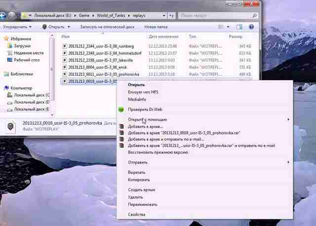Open the Упорядочить dropdown
The width and height of the screenshot is (316, 226).
(17, 27)
